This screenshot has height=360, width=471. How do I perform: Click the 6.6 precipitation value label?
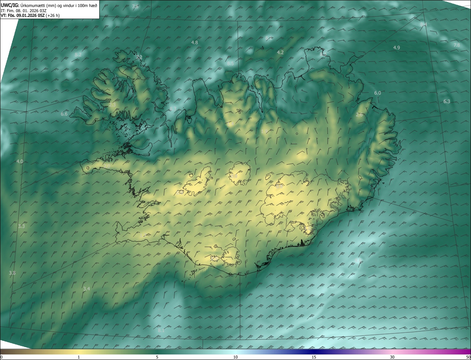click(64, 114)
